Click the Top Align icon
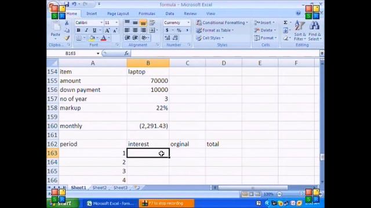Image resolution: width=371 pixels, height=208 pixels. 127,23
